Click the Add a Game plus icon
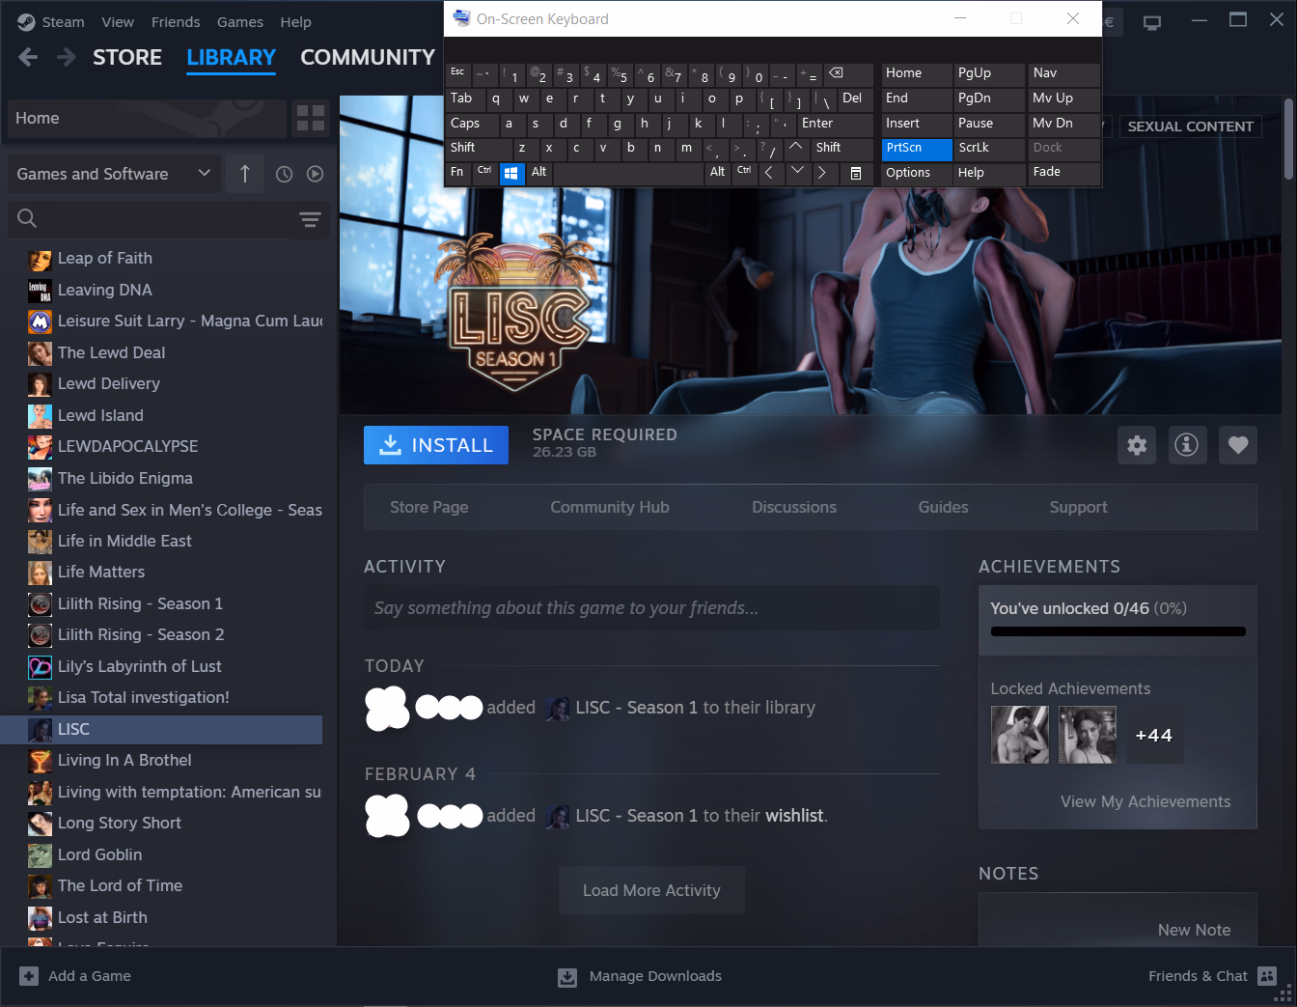 point(29,976)
